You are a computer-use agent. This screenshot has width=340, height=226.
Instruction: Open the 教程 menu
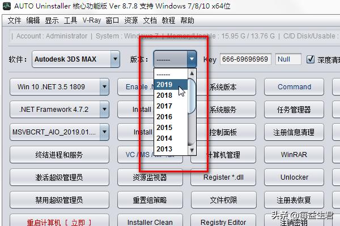(168, 20)
